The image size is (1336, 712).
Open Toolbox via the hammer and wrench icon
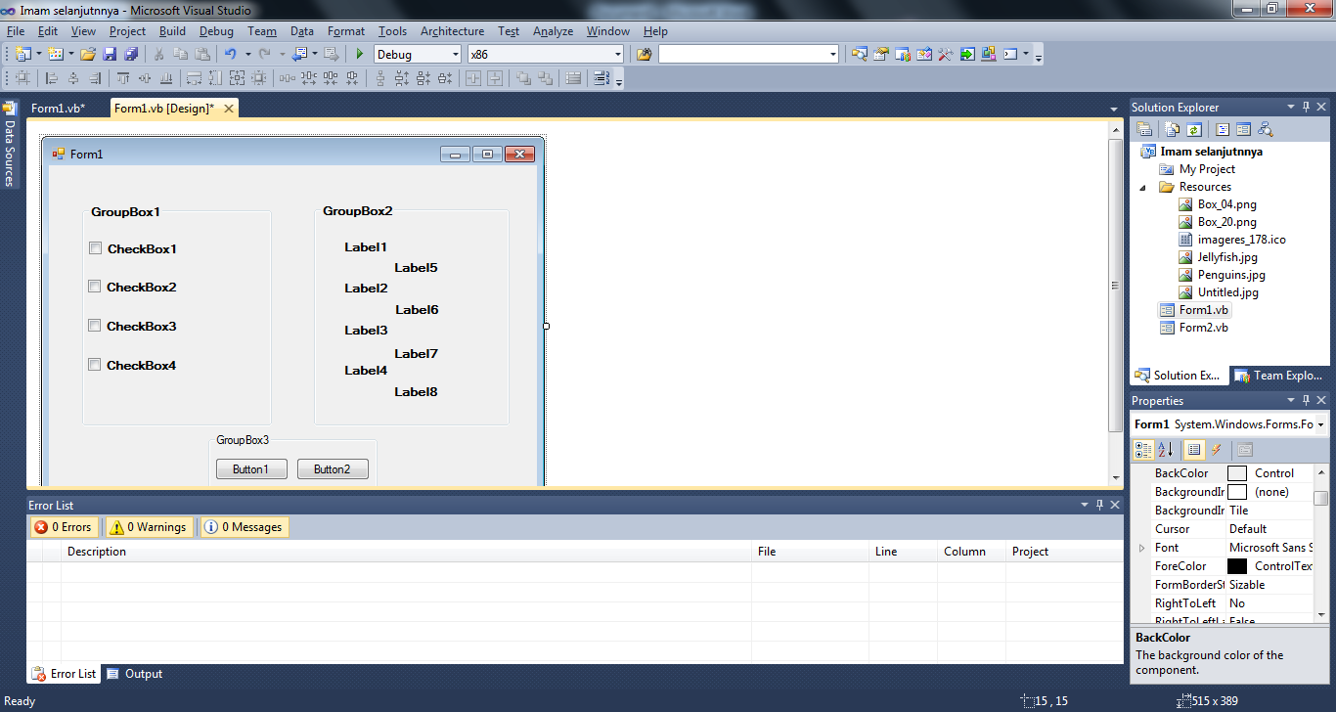[946, 55]
